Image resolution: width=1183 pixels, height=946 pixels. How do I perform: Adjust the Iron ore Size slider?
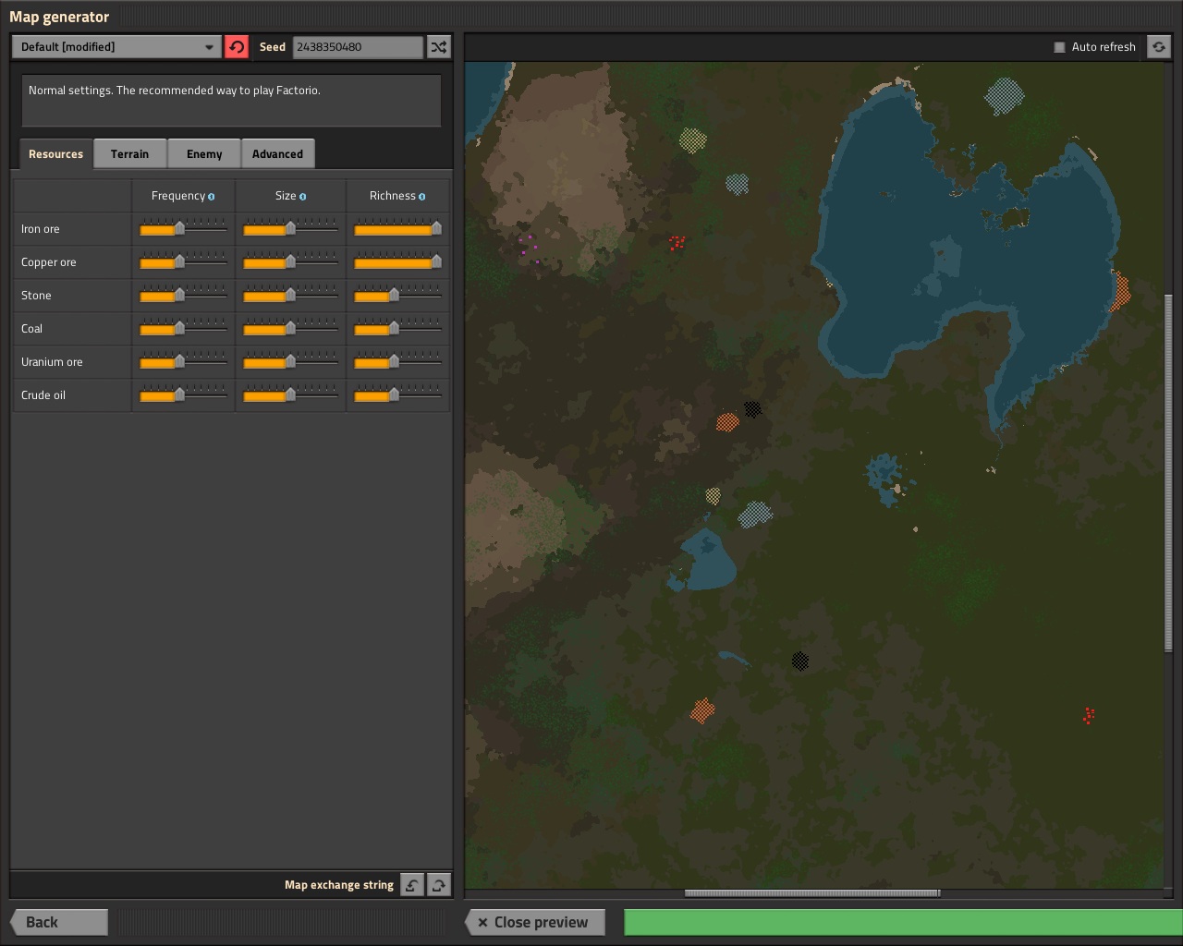(290, 228)
